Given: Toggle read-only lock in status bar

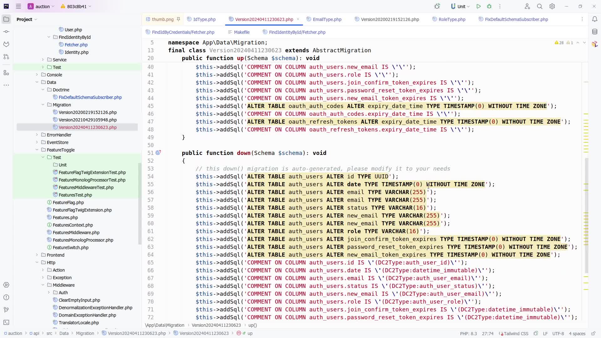Looking at the screenshot, I should point(593,333).
